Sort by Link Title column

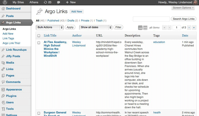50,36
